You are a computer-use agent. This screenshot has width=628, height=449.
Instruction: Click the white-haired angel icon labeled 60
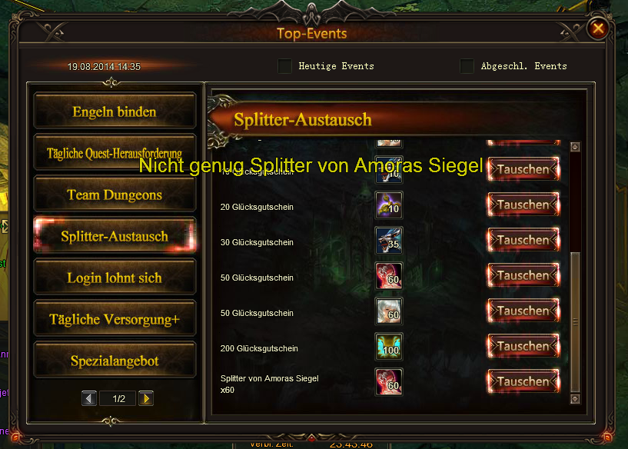[x=388, y=311]
